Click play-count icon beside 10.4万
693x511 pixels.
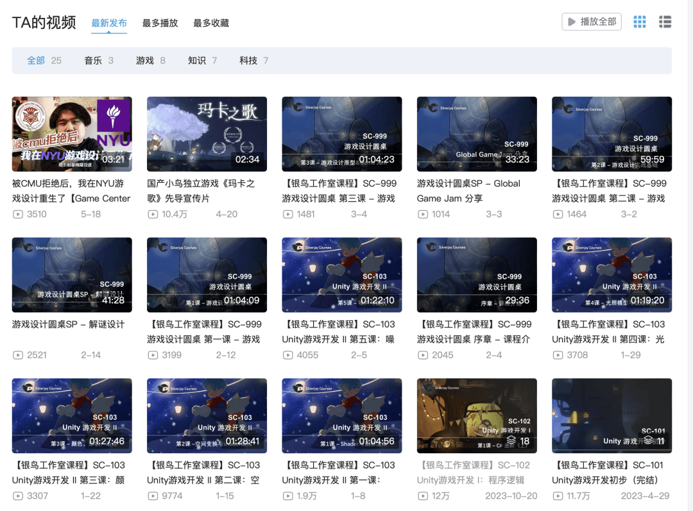click(153, 214)
